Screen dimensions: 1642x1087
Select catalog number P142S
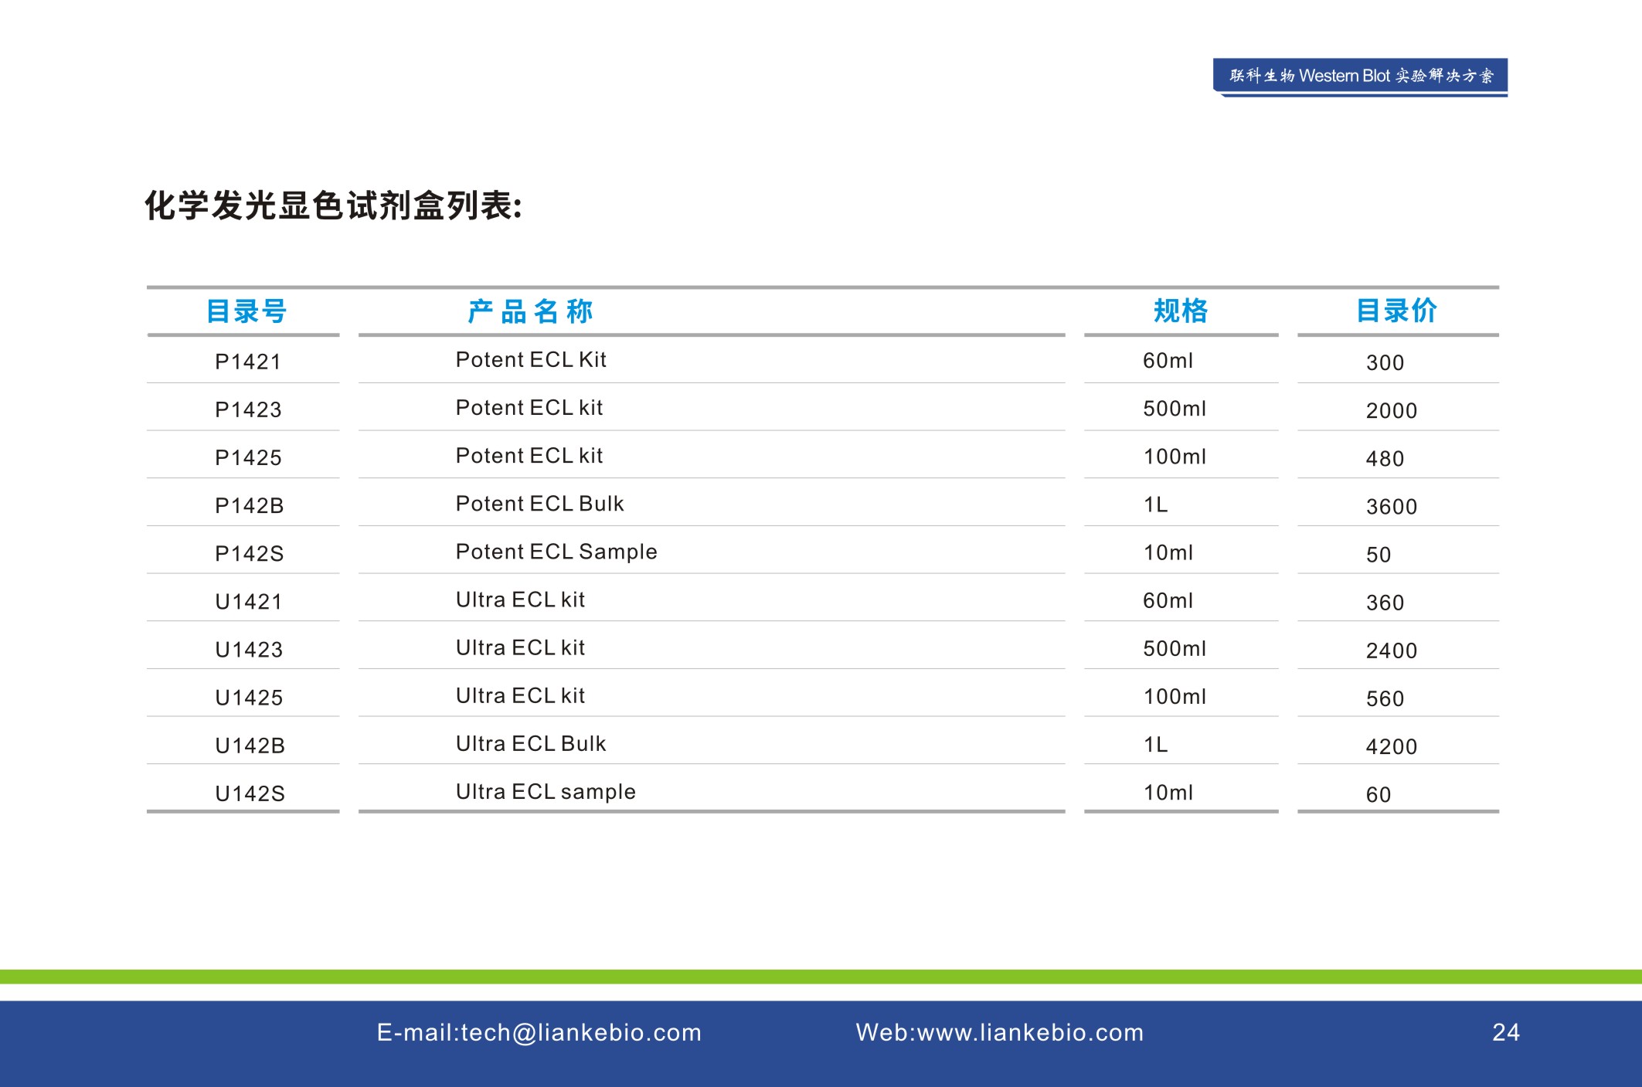coord(250,553)
